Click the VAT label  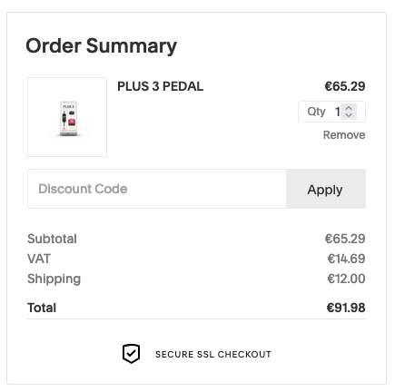pyautogui.click(x=39, y=259)
